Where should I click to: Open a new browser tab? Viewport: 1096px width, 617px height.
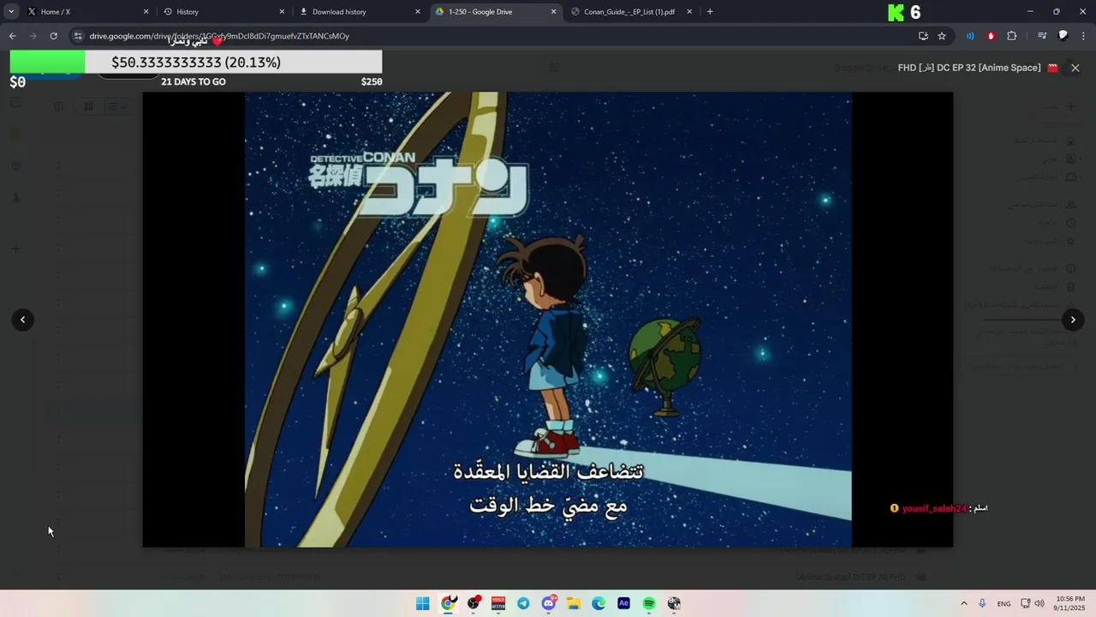coord(710,12)
